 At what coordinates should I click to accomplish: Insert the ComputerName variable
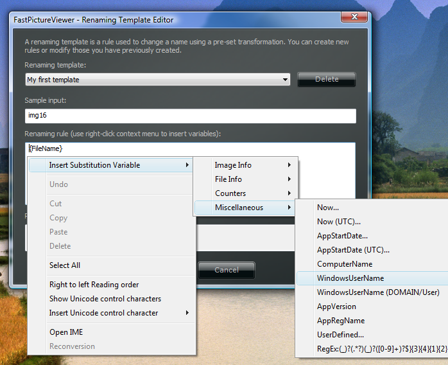pos(372,264)
